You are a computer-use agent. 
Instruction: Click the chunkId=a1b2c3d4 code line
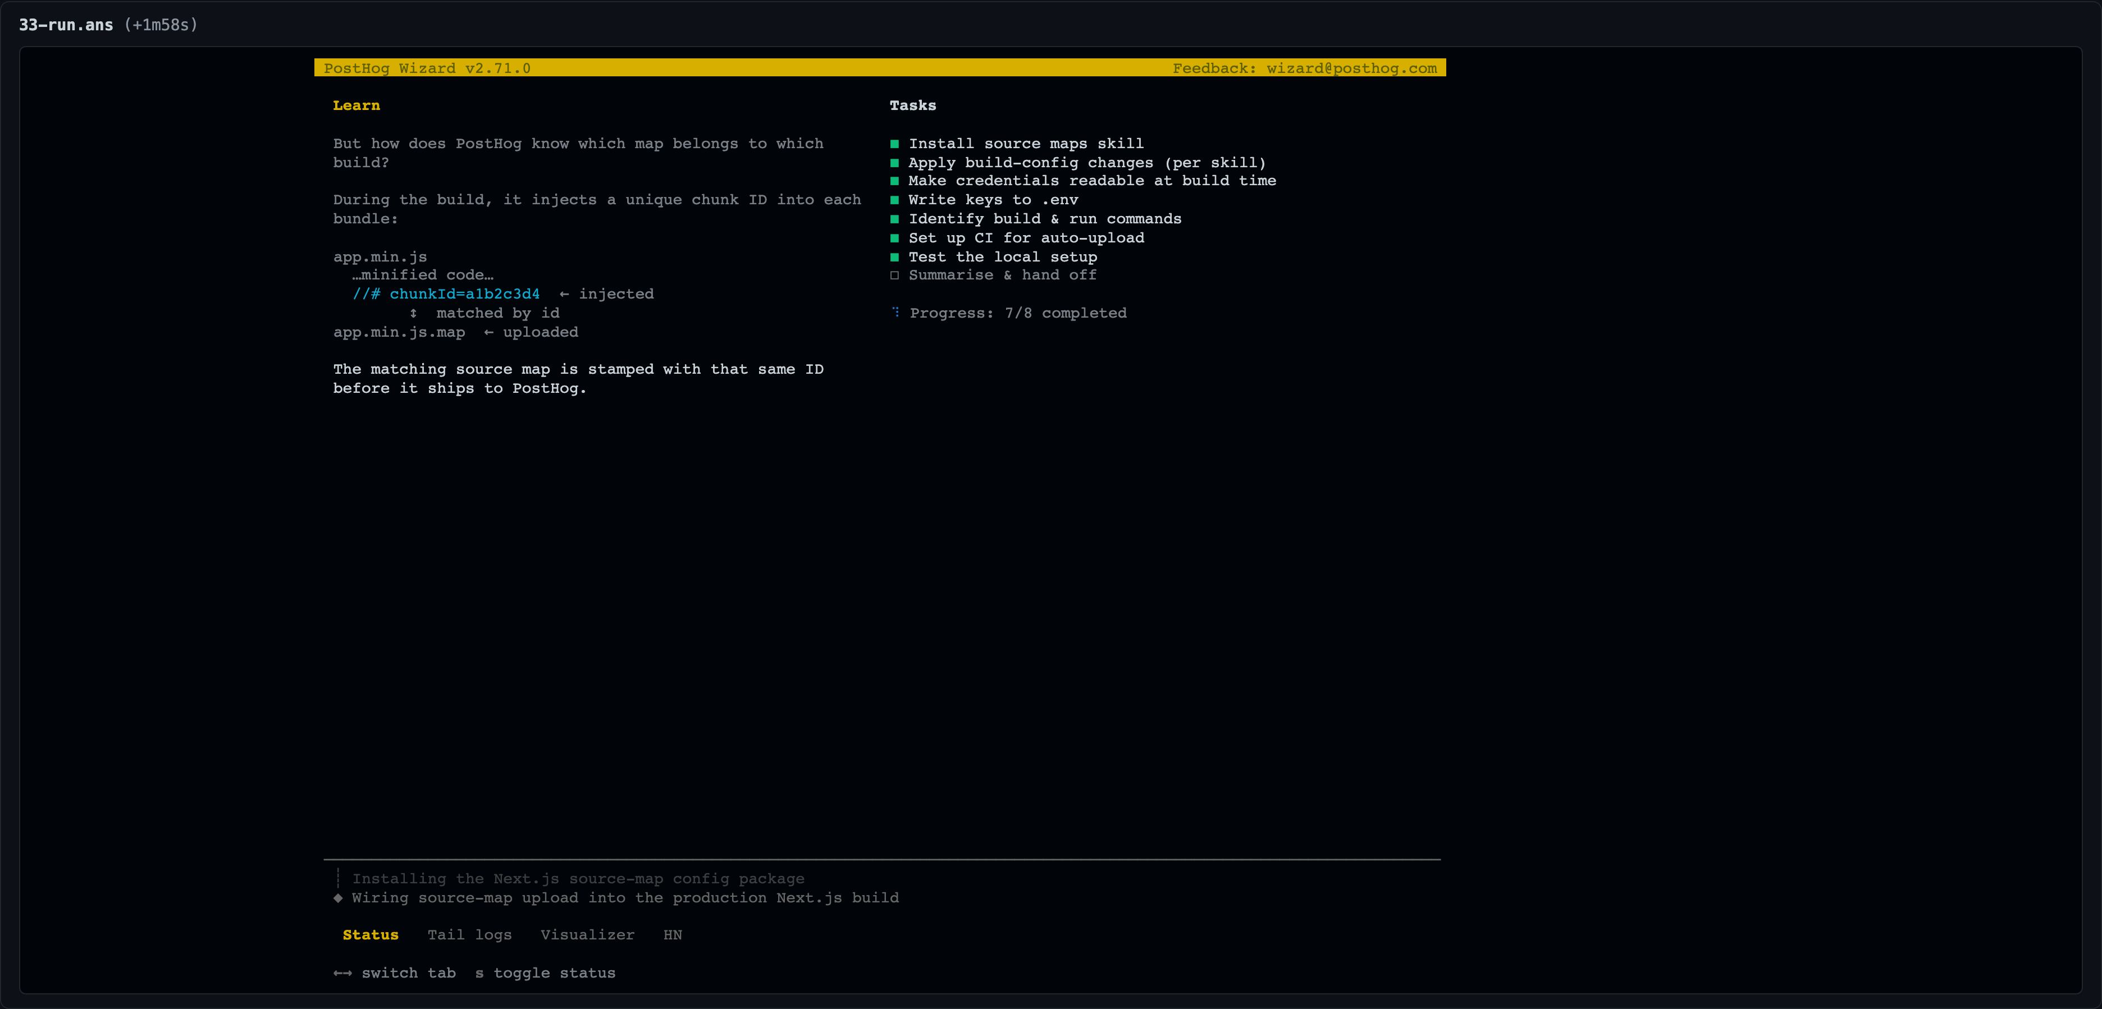[x=446, y=293]
